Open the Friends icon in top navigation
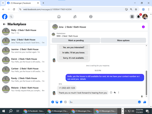152x114 pixels. (75, 17)
